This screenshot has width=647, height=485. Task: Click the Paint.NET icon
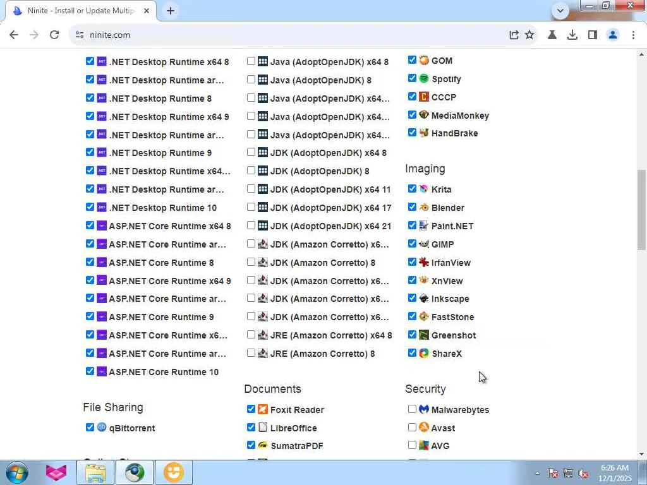coord(424,225)
